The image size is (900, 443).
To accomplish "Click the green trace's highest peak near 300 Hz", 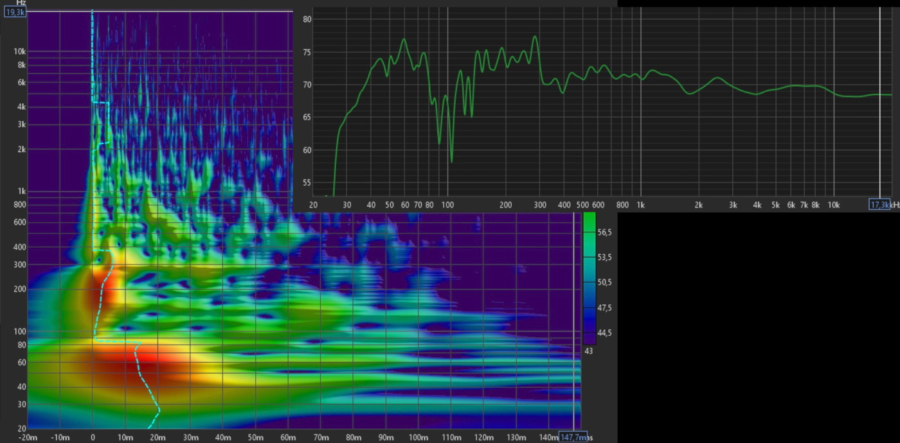I will point(534,37).
